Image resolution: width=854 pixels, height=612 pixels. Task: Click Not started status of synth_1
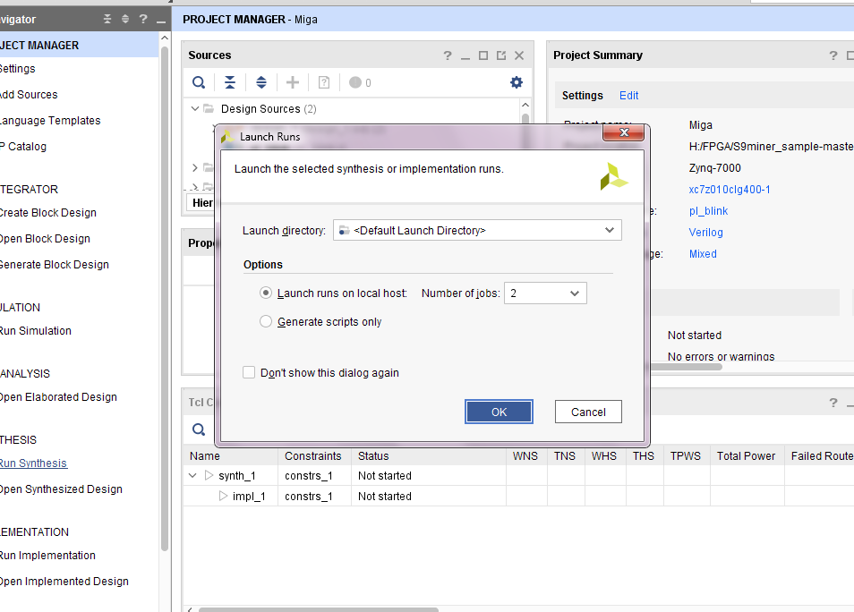pos(385,476)
